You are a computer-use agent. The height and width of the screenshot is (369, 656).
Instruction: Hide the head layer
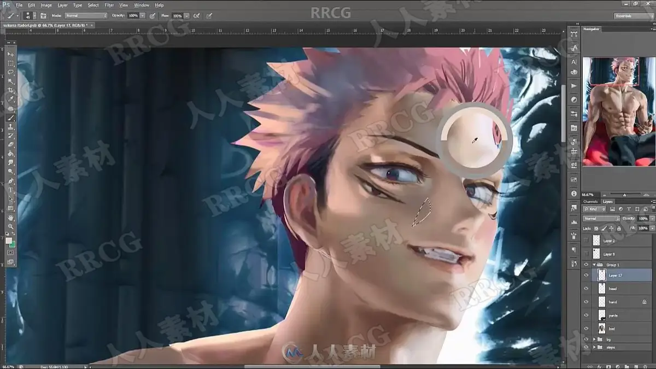[x=586, y=289]
